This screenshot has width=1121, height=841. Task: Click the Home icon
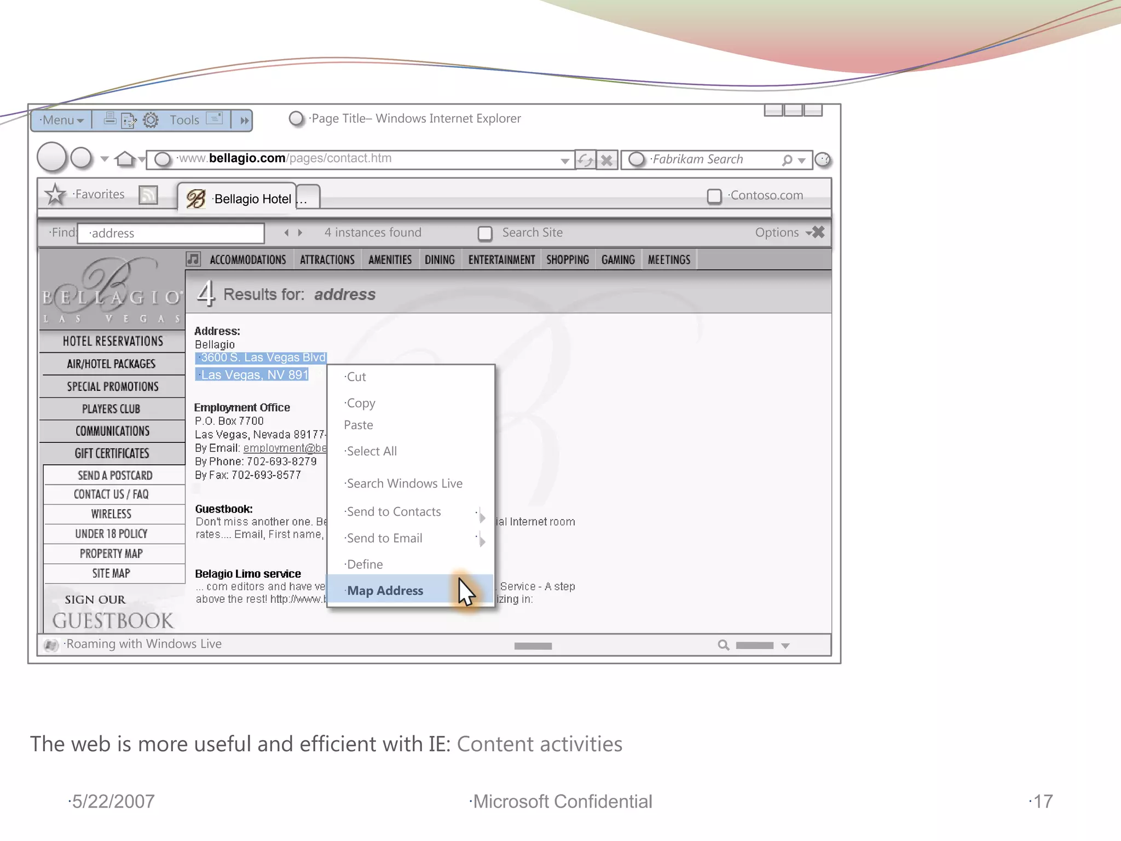click(125, 159)
